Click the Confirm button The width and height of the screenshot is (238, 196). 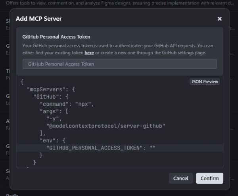coord(209,178)
